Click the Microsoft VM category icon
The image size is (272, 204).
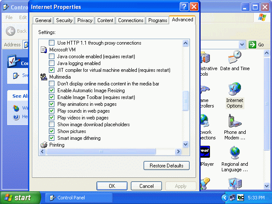coord(44,50)
